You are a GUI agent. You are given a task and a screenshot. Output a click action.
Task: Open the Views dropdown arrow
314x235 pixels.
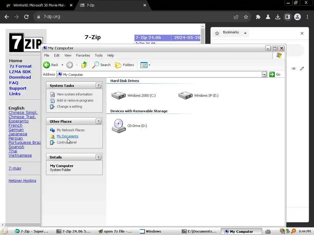(149, 65)
